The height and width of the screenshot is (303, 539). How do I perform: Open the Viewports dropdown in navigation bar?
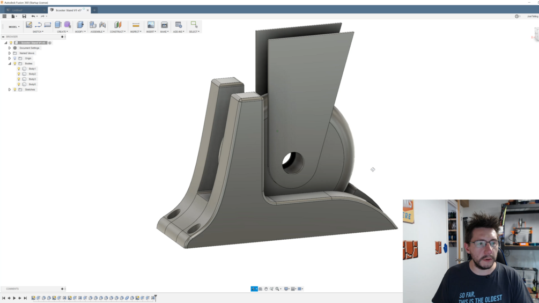click(300, 289)
